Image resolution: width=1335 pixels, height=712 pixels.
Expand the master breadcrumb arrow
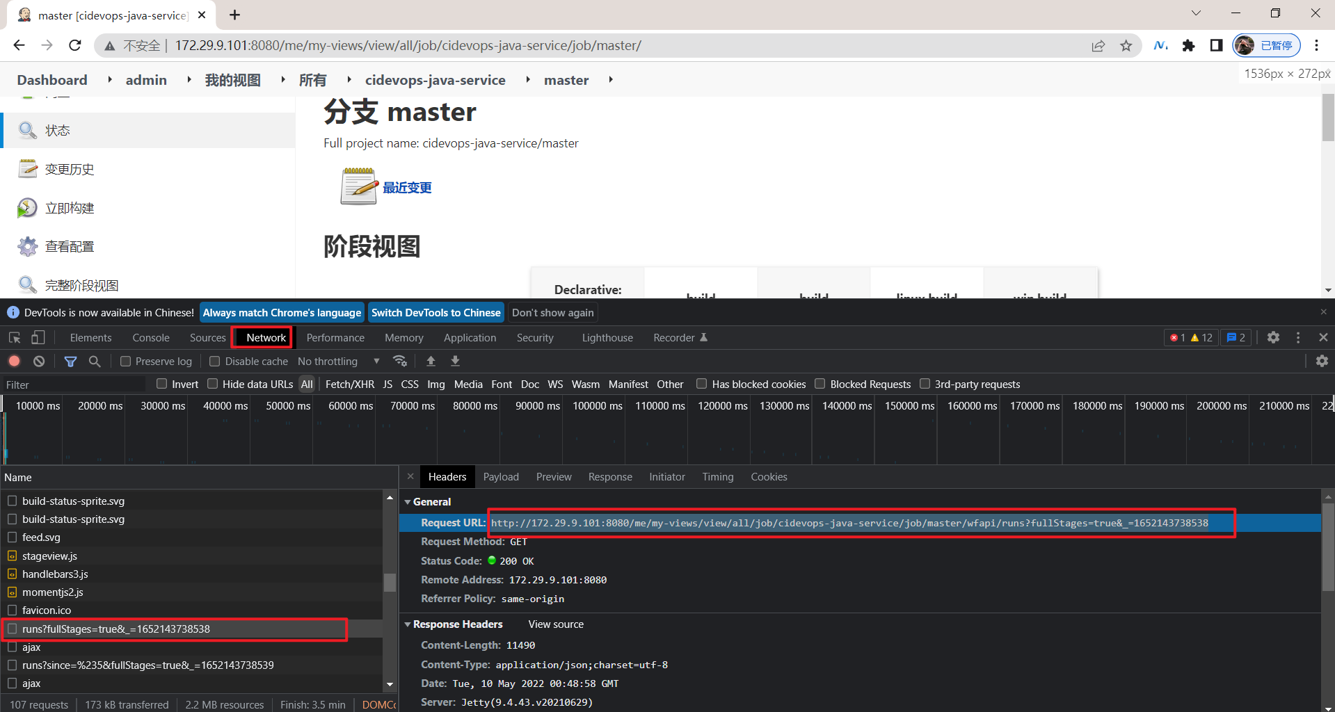tap(611, 80)
